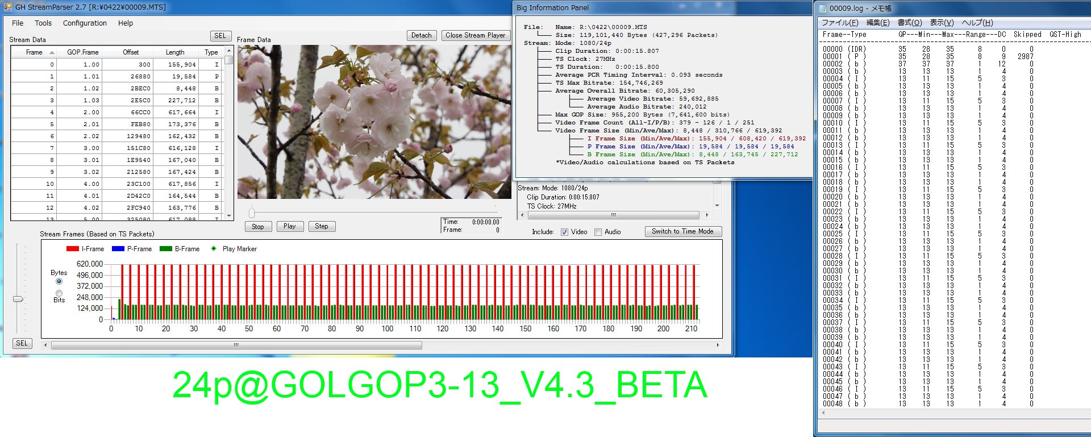Screen dimensions: 1091x437
Task: Click the Play Marker diamond icon
Action: pyautogui.click(x=214, y=249)
